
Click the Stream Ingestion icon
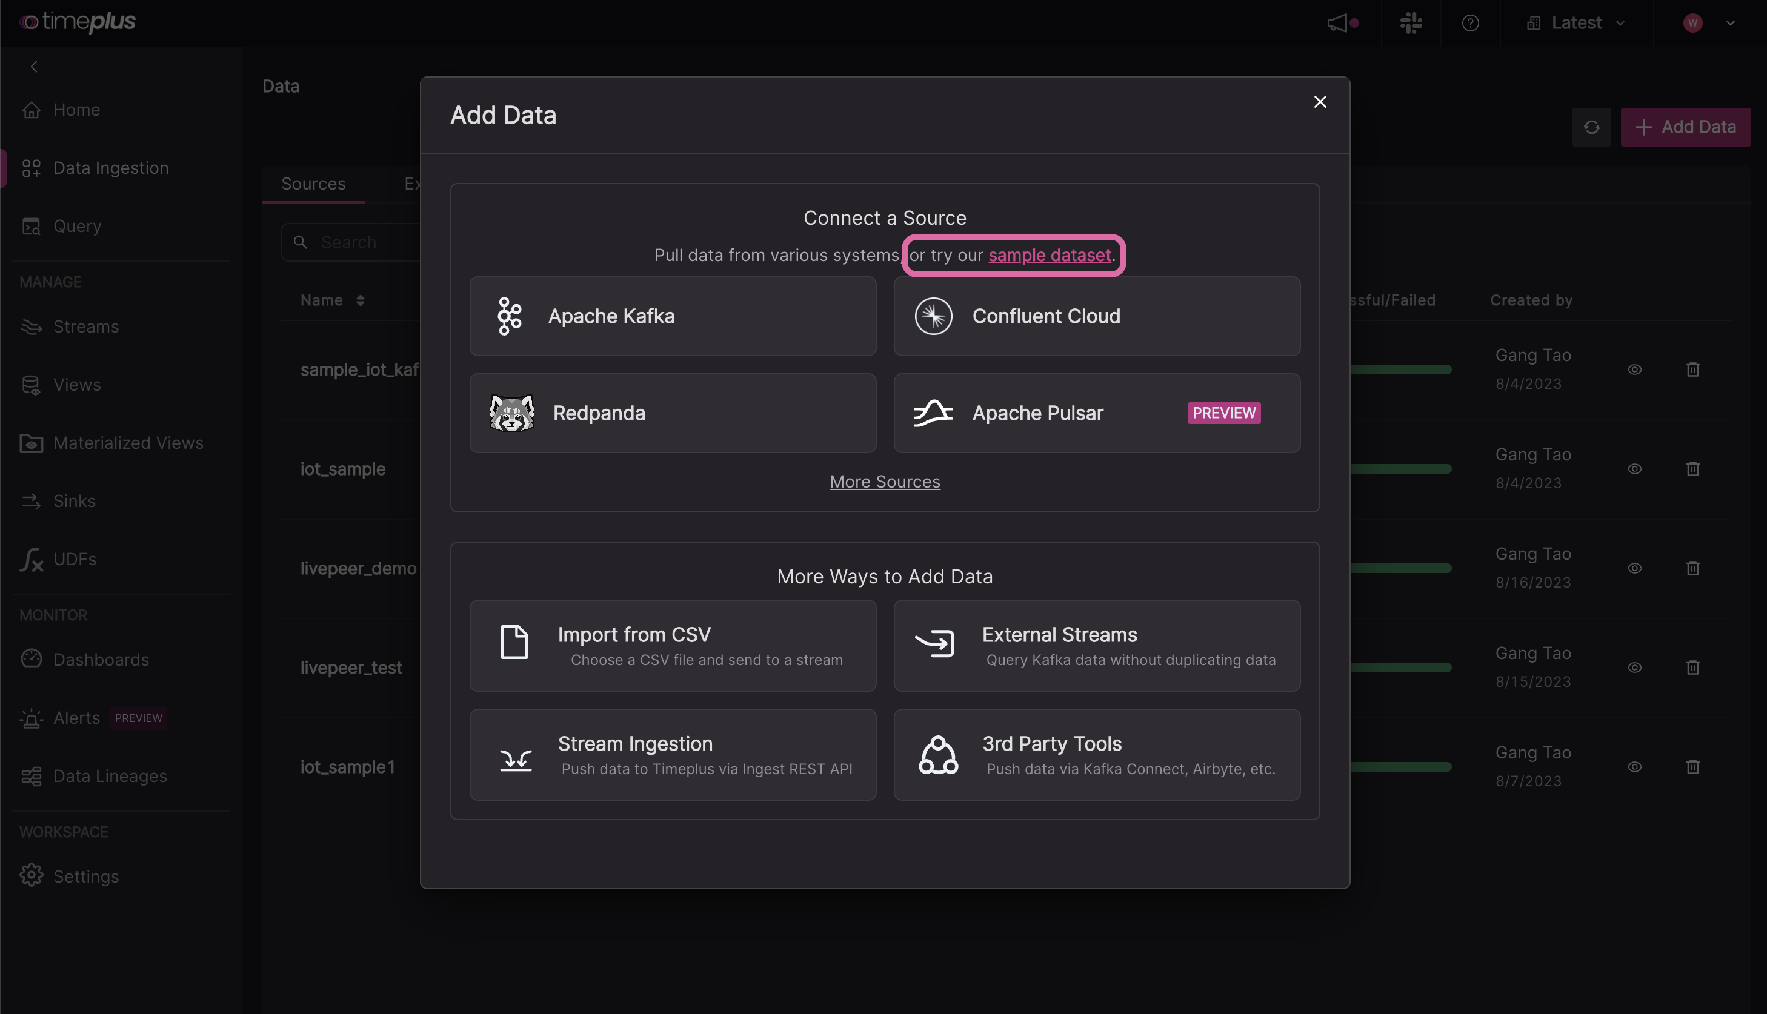point(514,753)
